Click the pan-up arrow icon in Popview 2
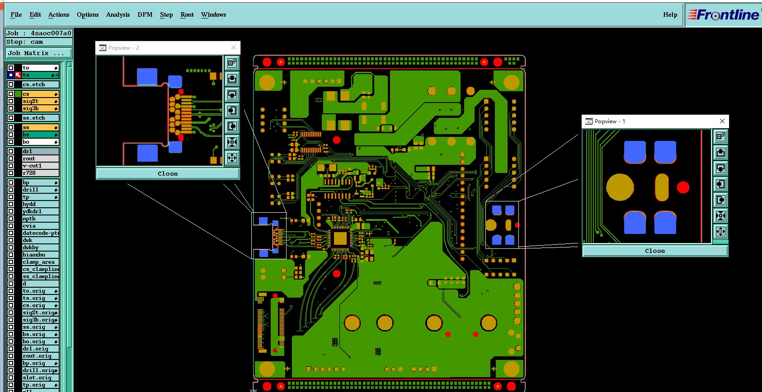The image size is (762, 392). click(x=232, y=79)
